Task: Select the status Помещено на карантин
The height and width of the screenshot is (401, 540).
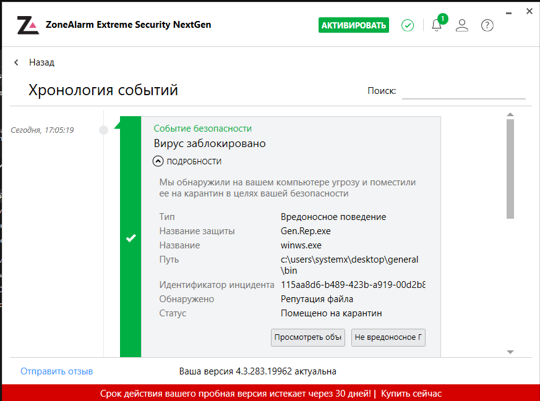Action: point(332,313)
